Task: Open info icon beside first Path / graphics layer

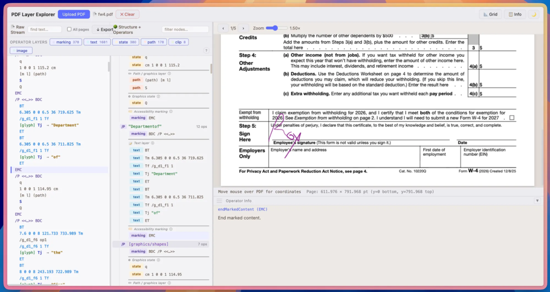Action: tap(169, 74)
